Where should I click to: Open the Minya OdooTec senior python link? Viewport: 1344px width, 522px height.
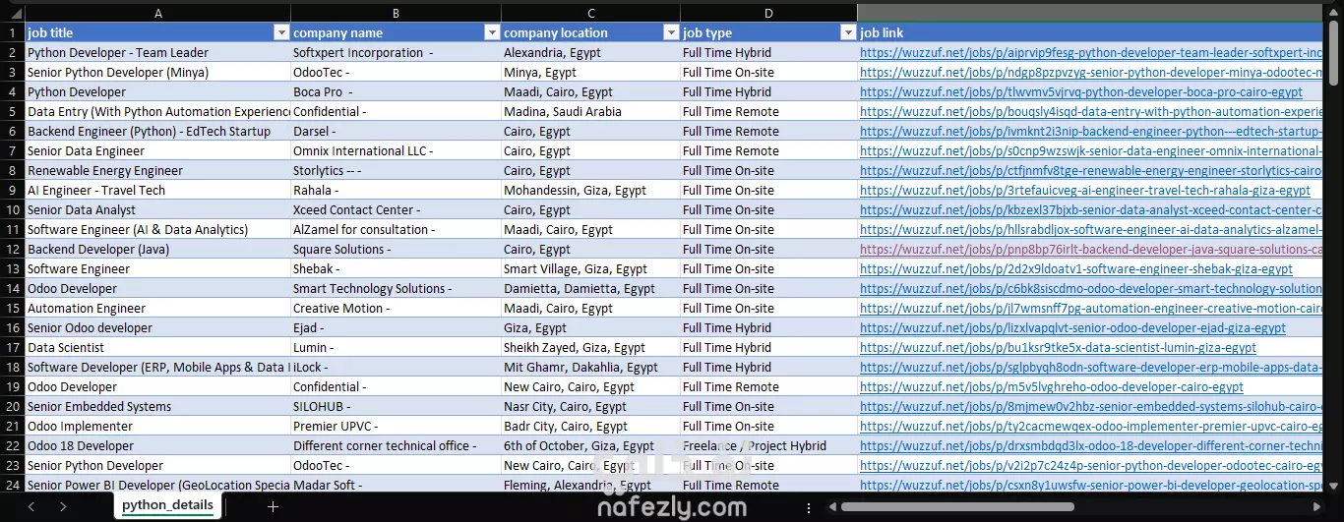(1091, 72)
